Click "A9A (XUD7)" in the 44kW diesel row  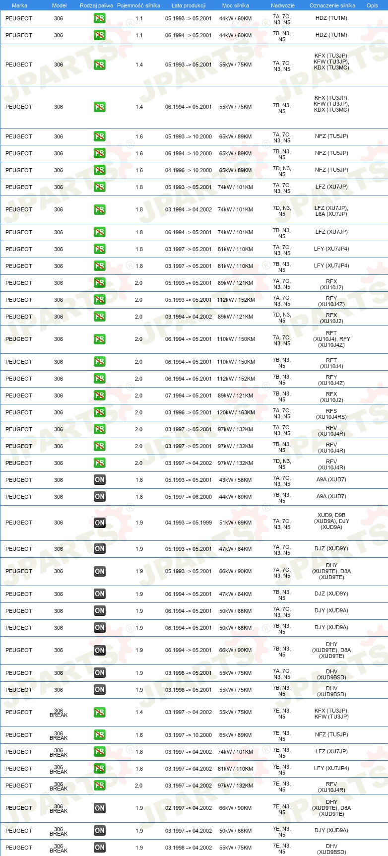pyautogui.click(x=331, y=496)
